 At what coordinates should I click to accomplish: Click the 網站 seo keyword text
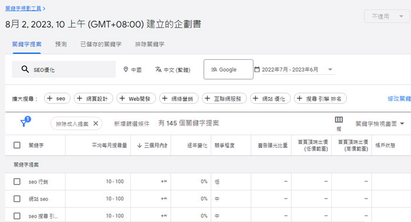[38, 199]
